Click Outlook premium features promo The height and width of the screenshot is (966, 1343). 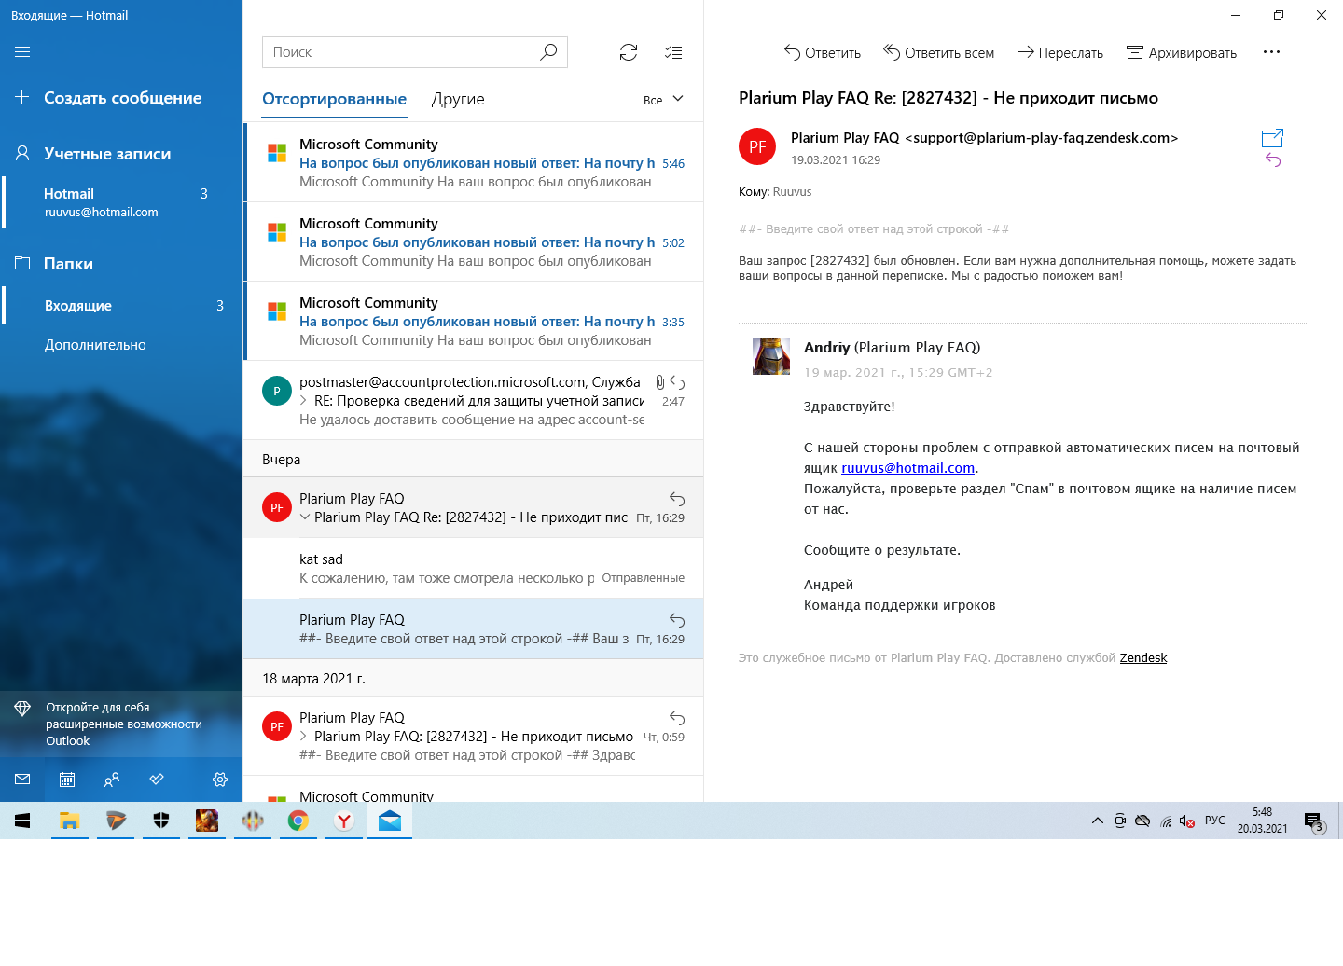click(121, 724)
